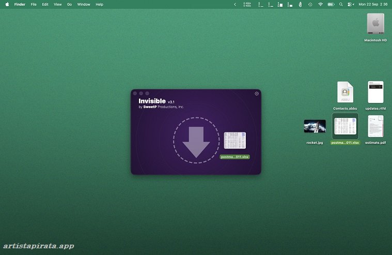This screenshot has height=255, width=392.
Task: Open the Apple menu
Action: 7,4
